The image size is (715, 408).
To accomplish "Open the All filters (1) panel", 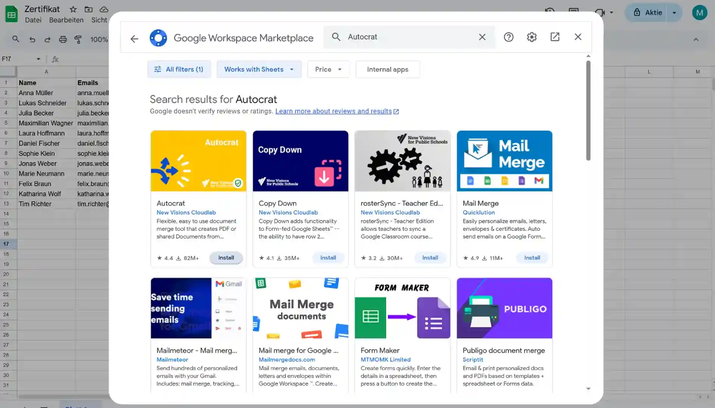I will click(179, 69).
